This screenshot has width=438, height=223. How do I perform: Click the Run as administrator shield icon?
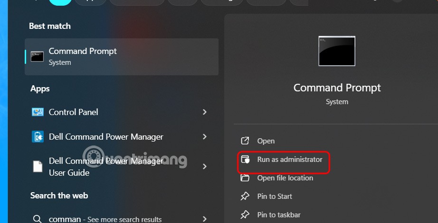point(245,160)
